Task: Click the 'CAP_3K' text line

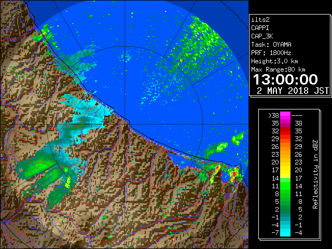Action: pos(262,36)
